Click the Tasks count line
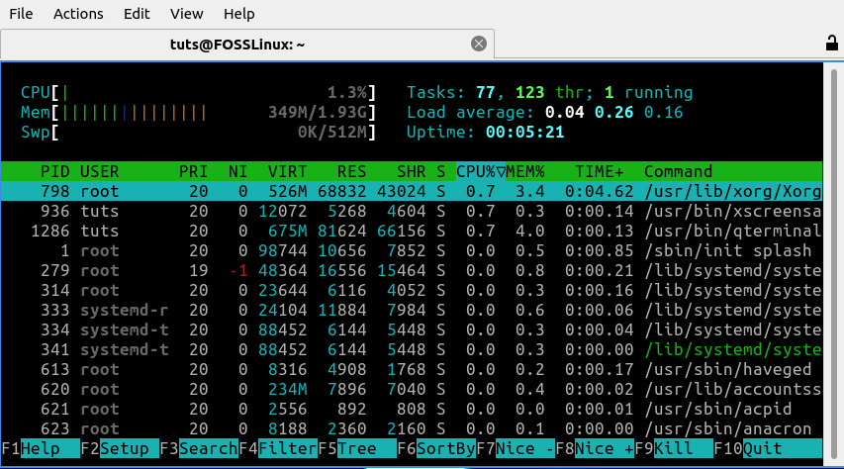844x469 pixels. point(549,93)
